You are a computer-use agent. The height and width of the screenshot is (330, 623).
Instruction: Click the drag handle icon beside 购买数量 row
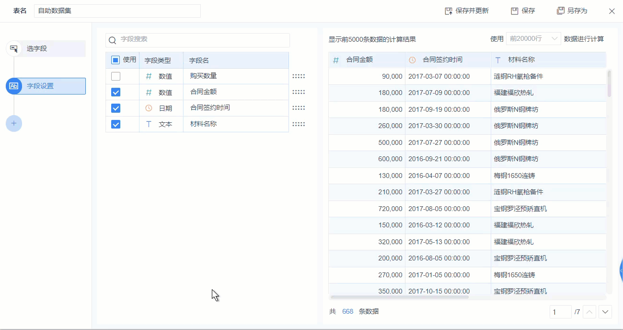[299, 76]
